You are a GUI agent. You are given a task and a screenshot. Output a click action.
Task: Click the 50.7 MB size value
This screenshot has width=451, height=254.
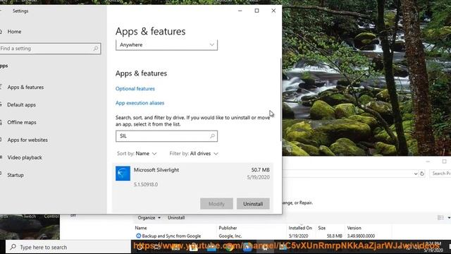(260, 170)
